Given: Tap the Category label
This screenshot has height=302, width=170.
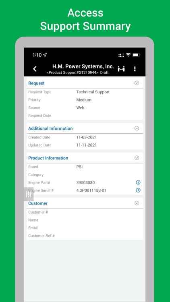Looking at the screenshot, I should pos(36,175).
